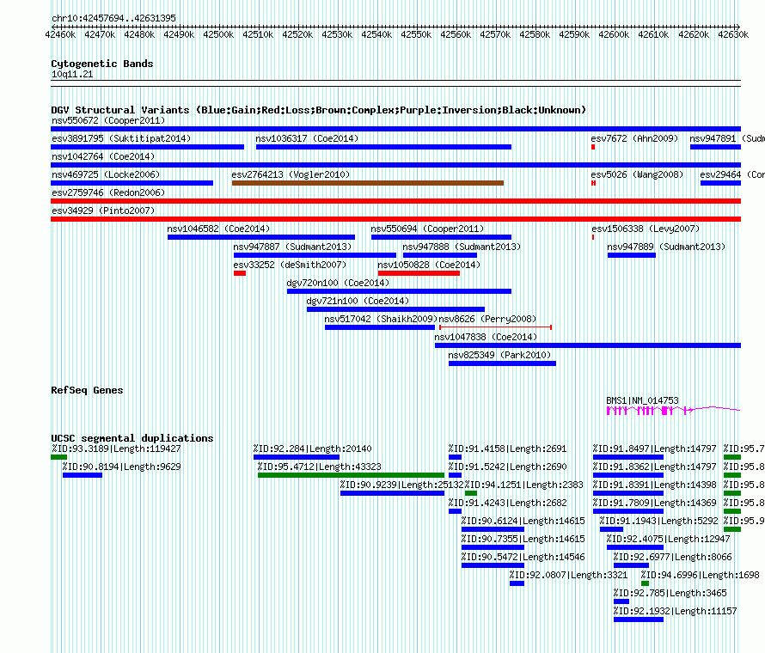Open the %ID:90.5472|Length:14546 duplication
This screenshot has height=653, width=765.
click(x=493, y=565)
